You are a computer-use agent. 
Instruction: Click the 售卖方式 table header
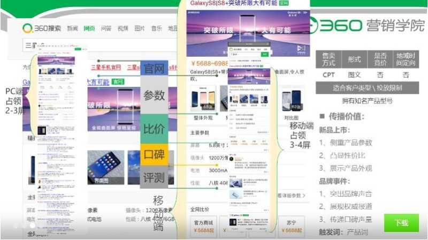click(x=328, y=59)
